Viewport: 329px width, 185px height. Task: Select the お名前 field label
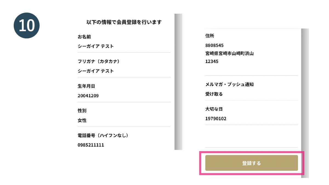coord(84,37)
